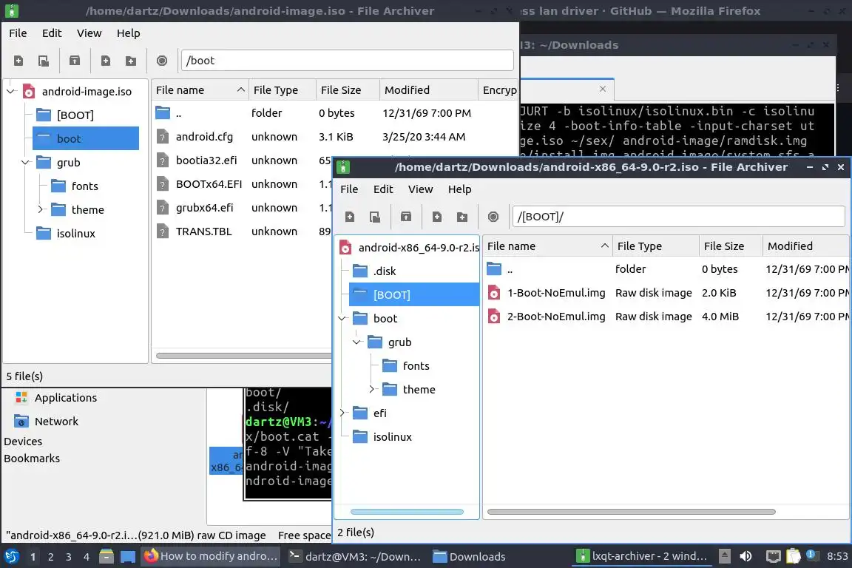Image resolution: width=852 pixels, height=568 pixels.
Task: Click the volume icon in system tray
Action: click(746, 556)
